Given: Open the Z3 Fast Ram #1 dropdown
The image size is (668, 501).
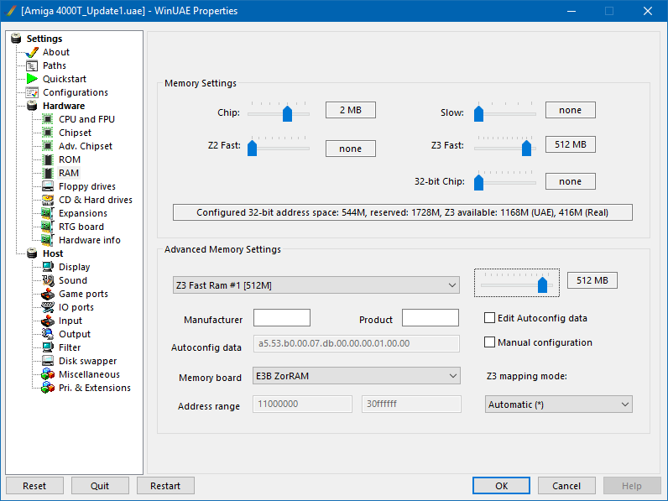Looking at the screenshot, I should tap(315, 285).
